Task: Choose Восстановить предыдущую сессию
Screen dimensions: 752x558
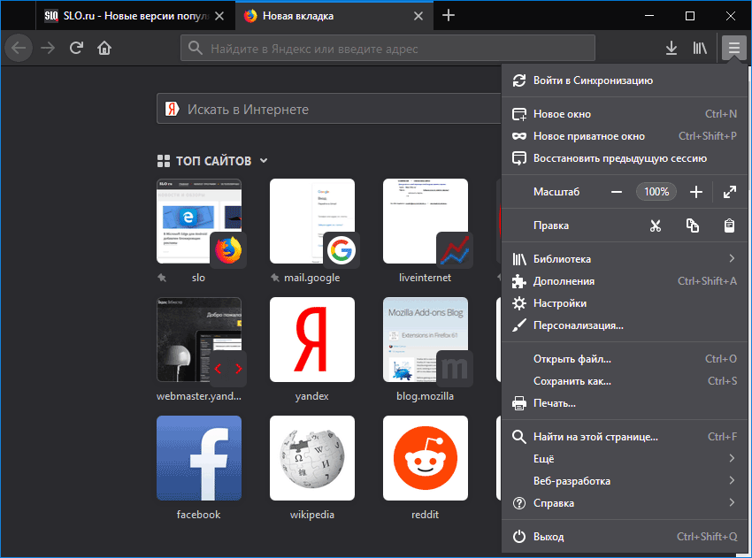Action: point(625,158)
